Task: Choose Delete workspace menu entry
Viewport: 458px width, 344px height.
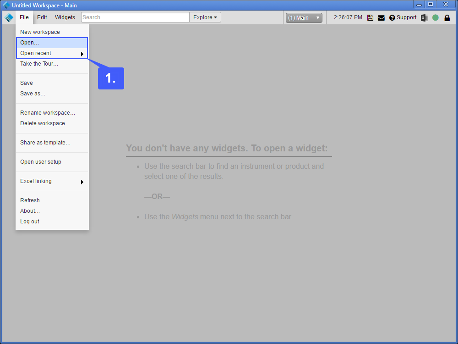Action: (52, 123)
